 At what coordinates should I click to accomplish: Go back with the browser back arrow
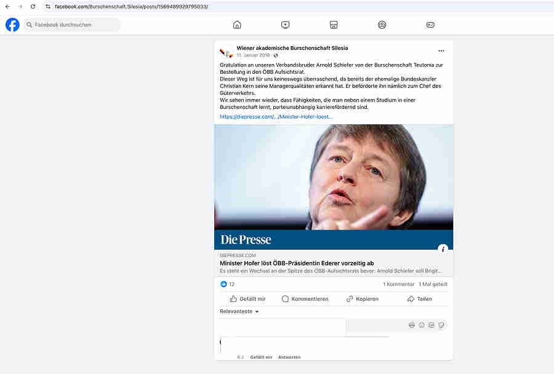pos(8,7)
